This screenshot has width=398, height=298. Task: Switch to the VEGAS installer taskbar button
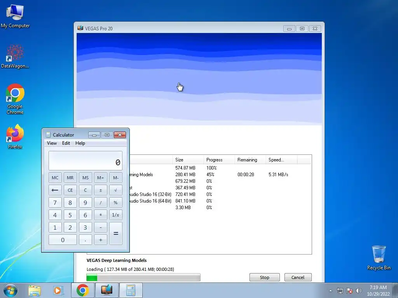pyautogui.click(x=106, y=290)
